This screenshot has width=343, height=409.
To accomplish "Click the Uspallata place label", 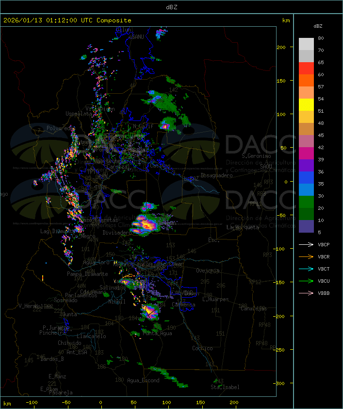I will coord(79,114).
